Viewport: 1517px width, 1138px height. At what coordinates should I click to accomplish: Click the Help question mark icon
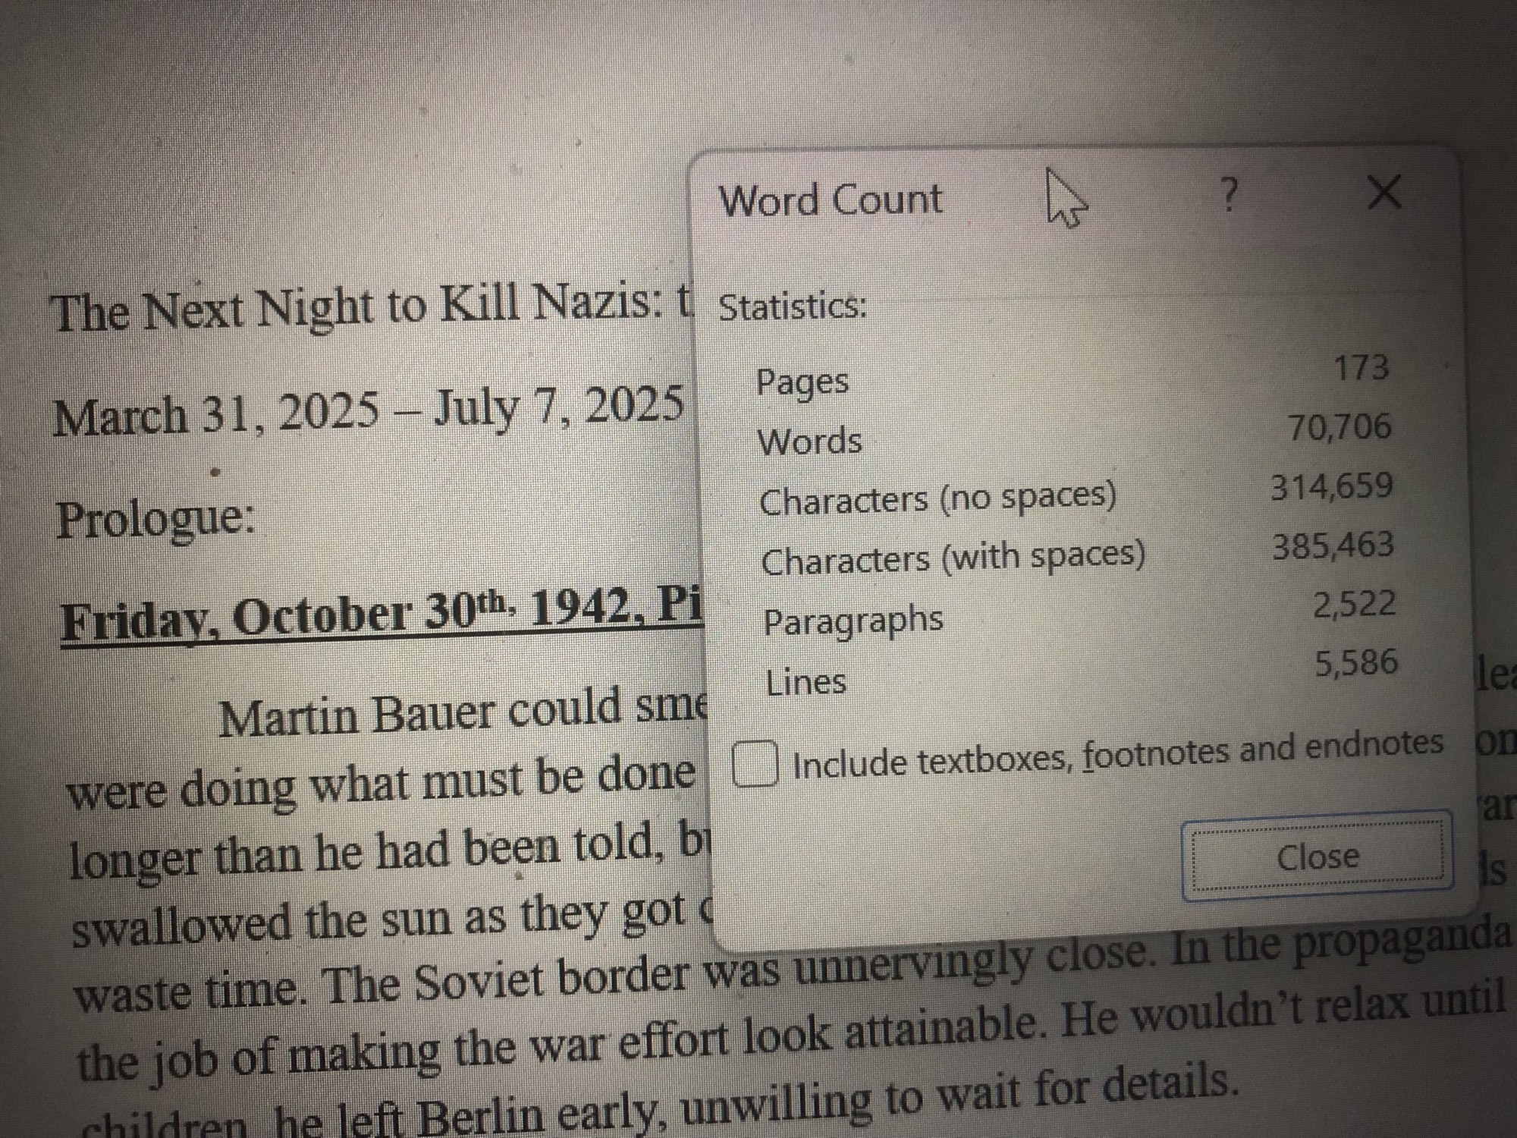coord(1229,195)
